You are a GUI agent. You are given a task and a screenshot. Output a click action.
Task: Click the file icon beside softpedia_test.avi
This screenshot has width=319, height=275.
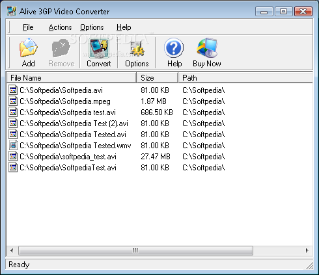[x=13, y=156]
